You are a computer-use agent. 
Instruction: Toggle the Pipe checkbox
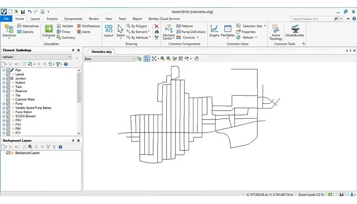(x=8, y=70)
